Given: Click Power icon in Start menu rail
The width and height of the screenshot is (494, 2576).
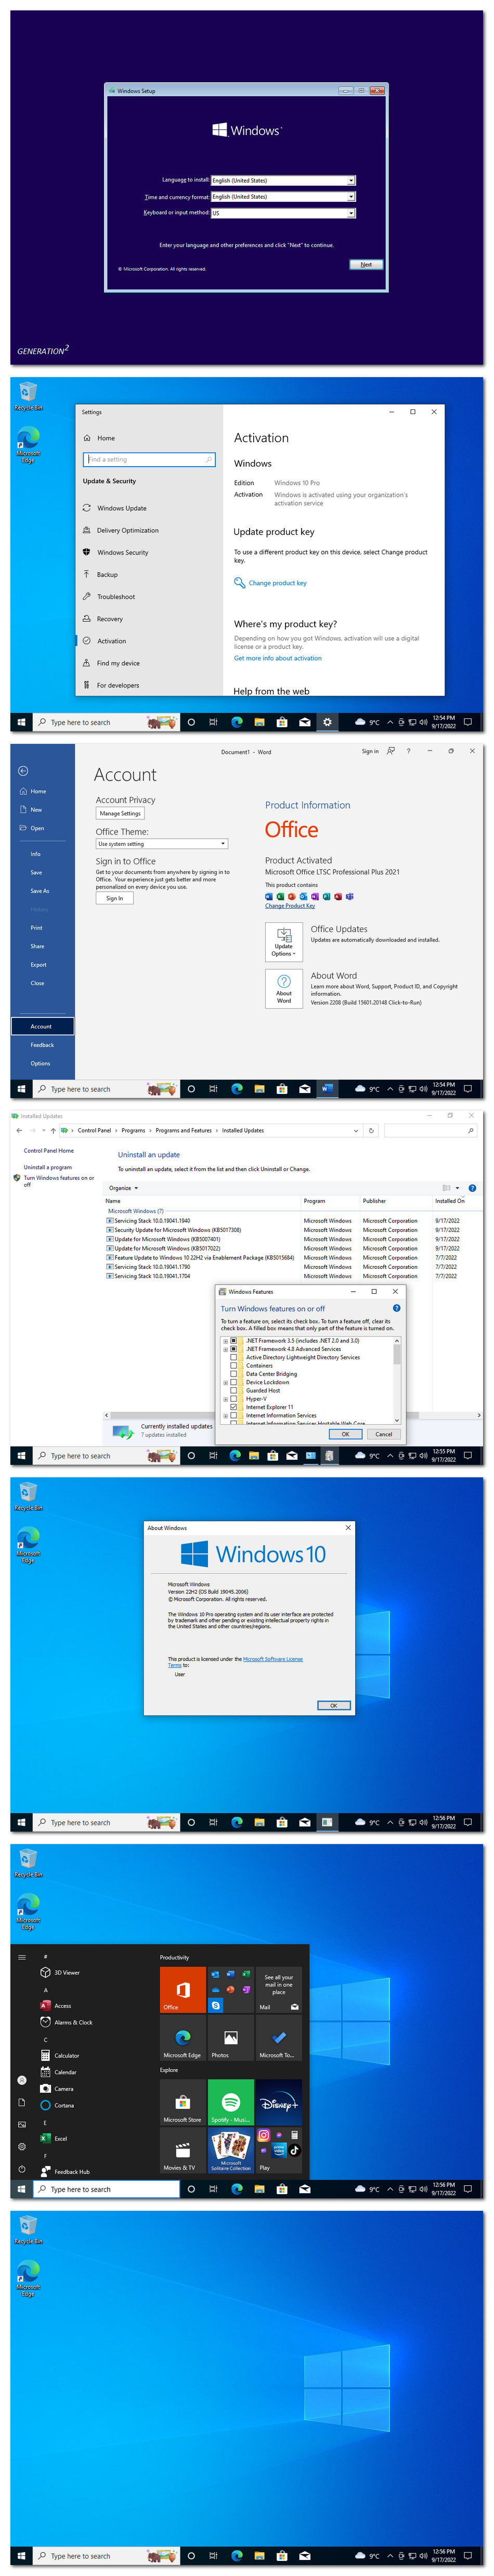Looking at the screenshot, I should [22, 2169].
